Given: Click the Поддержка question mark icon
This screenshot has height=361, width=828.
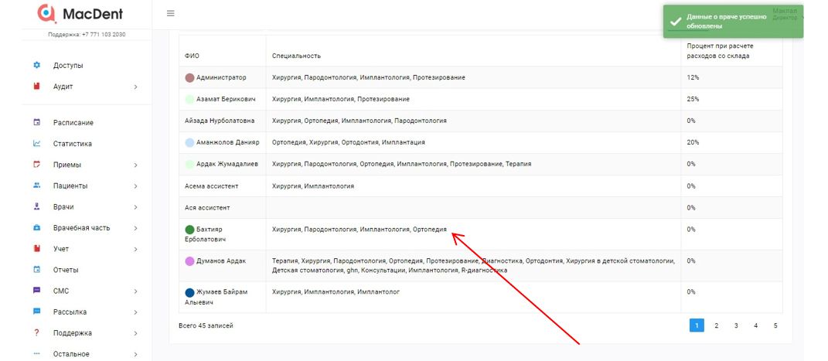Looking at the screenshot, I should (36, 333).
